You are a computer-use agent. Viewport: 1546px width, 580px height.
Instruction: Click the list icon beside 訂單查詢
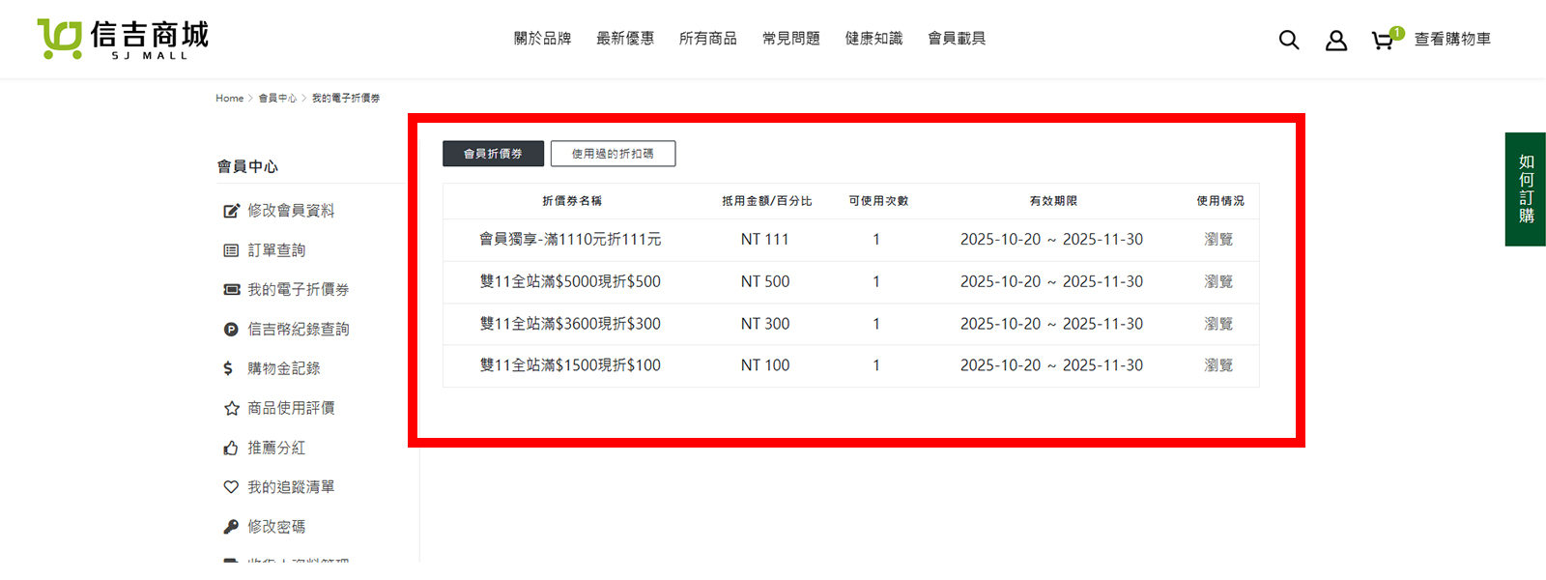click(231, 250)
